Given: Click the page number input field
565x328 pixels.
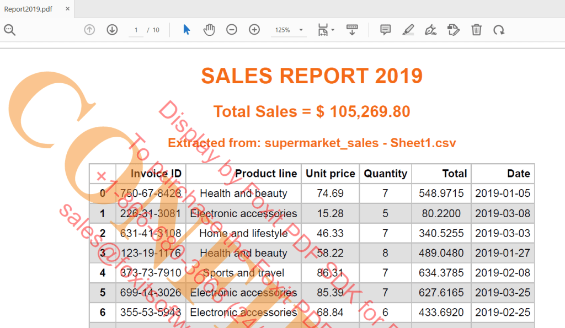Looking at the screenshot, I should click(x=136, y=30).
